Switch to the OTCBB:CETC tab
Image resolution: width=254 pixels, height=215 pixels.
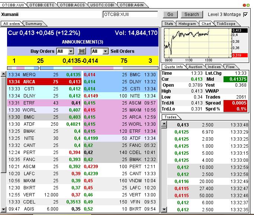[42, 5]
